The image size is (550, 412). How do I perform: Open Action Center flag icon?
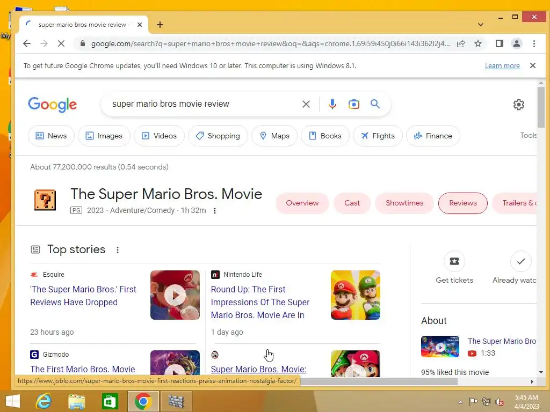tap(473, 402)
